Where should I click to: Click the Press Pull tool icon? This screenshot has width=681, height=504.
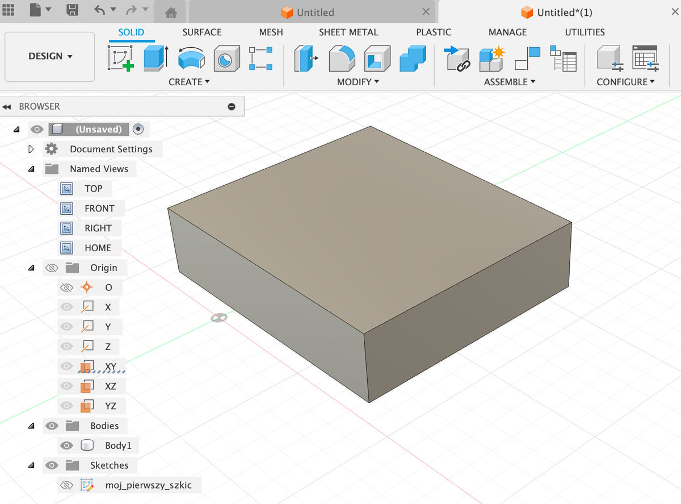click(306, 59)
